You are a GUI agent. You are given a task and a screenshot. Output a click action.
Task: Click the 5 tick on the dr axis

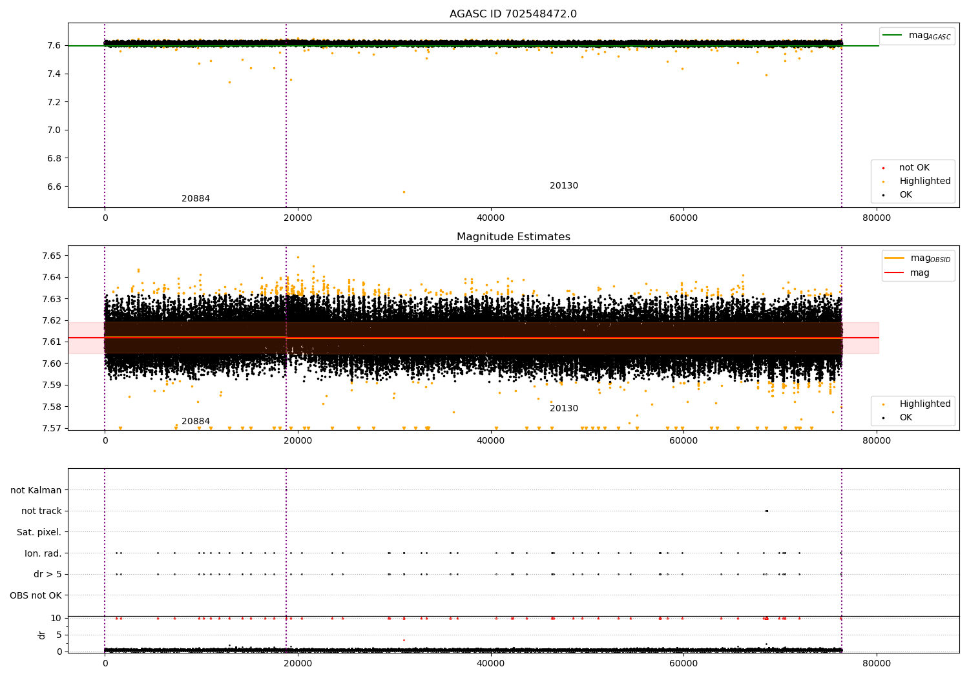pyautogui.click(x=59, y=635)
